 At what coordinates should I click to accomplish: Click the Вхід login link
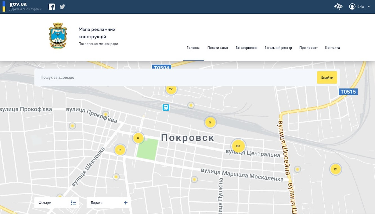pos(361,7)
